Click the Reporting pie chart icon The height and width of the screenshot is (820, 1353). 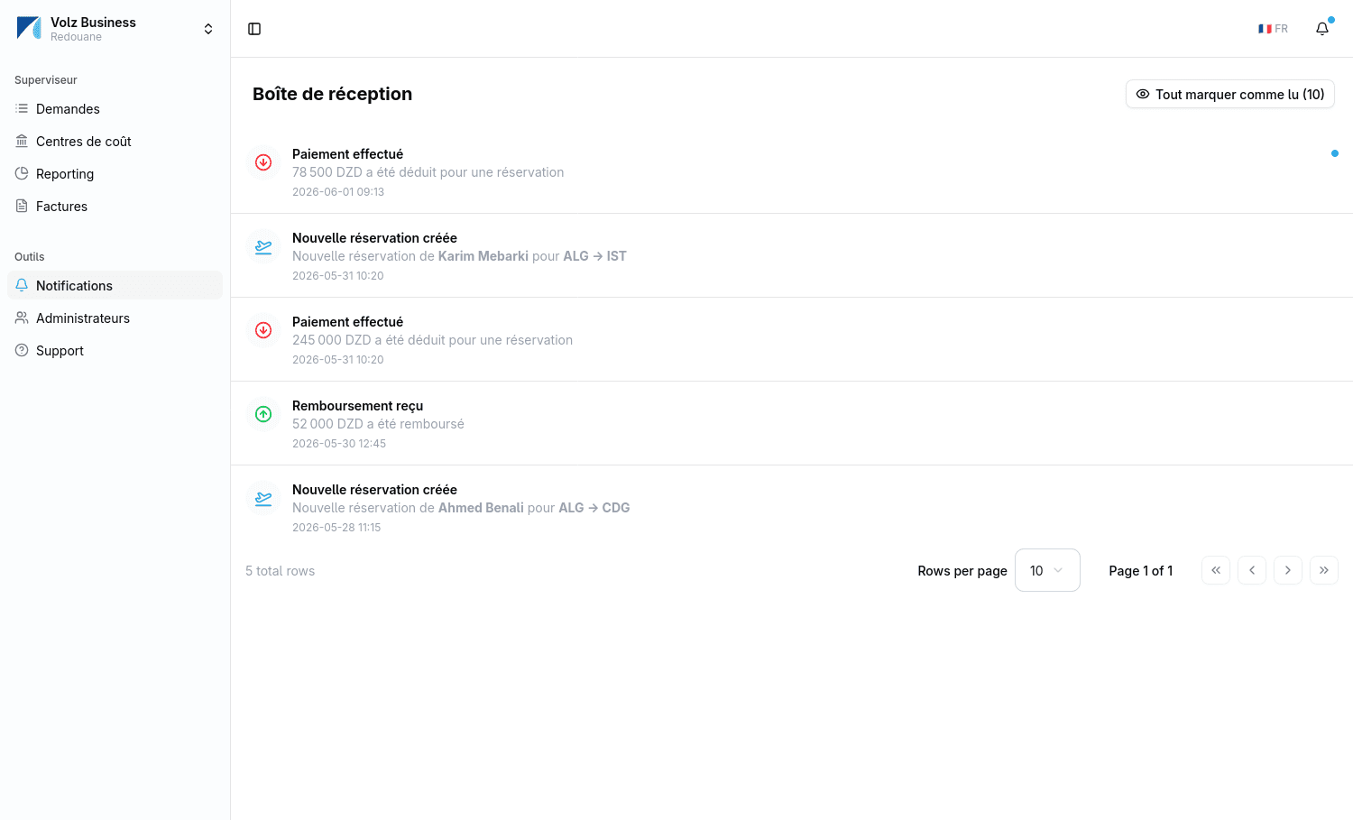pyautogui.click(x=22, y=173)
